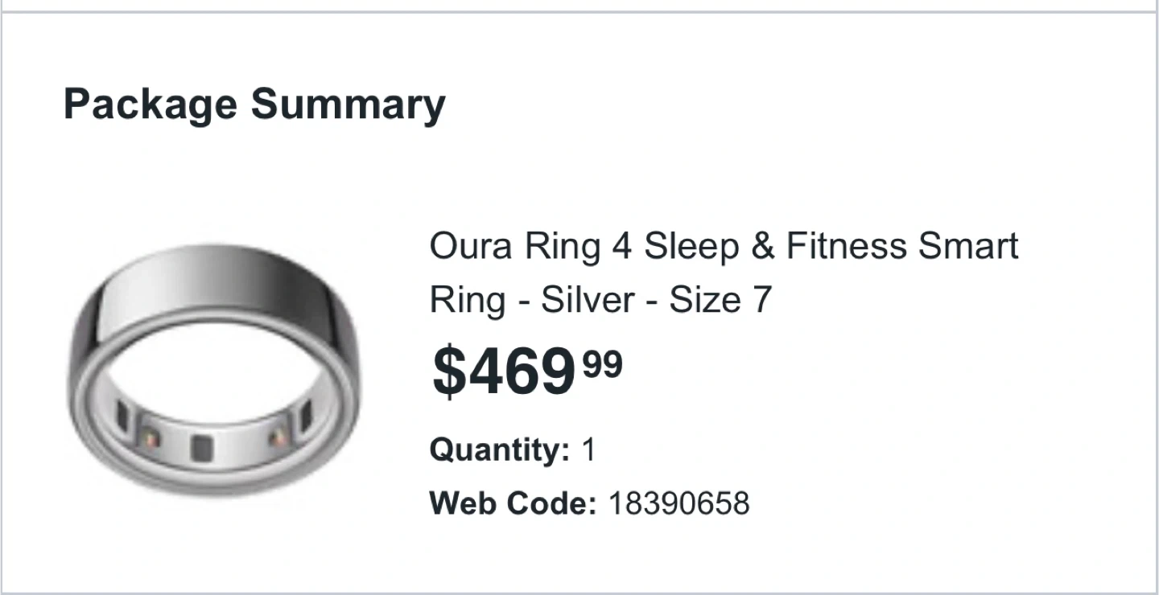The width and height of the screenshot is (1159, 595).
Task: Click the Web Code label
Action: tap(512, 504)
